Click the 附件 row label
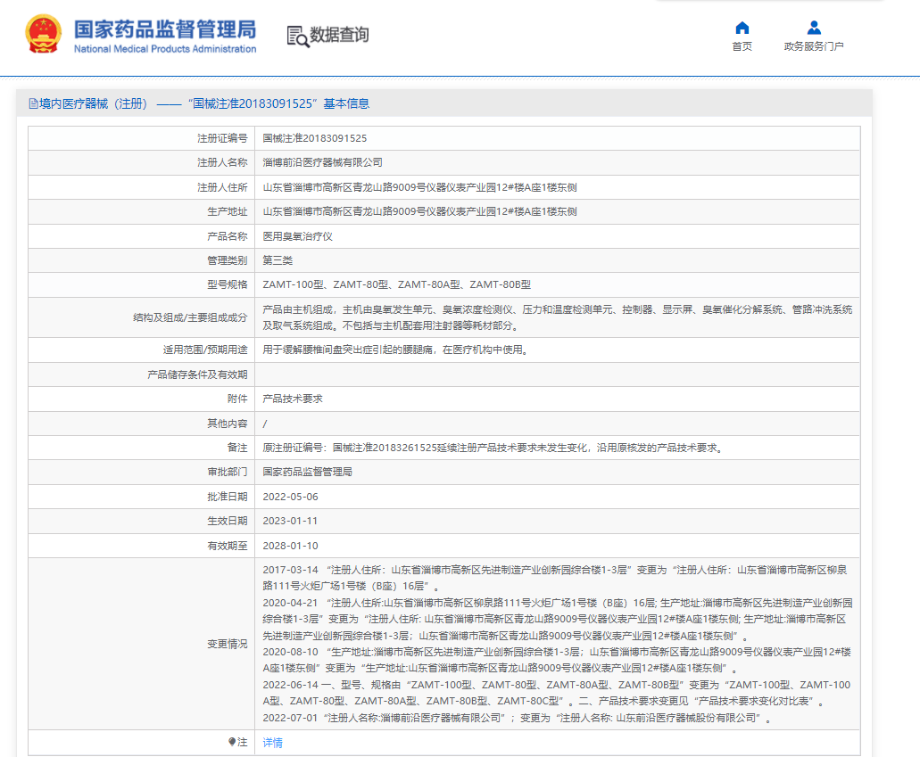The width and height of the screenshot is (920, 757). coord(237,399)
